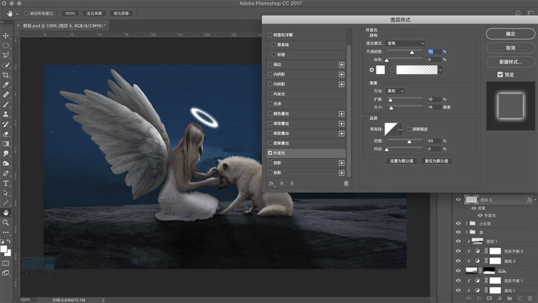Viewport: 538px width, 303px height.
Task: Select gradient glow radio button
Action: click(x=392, y=70)
